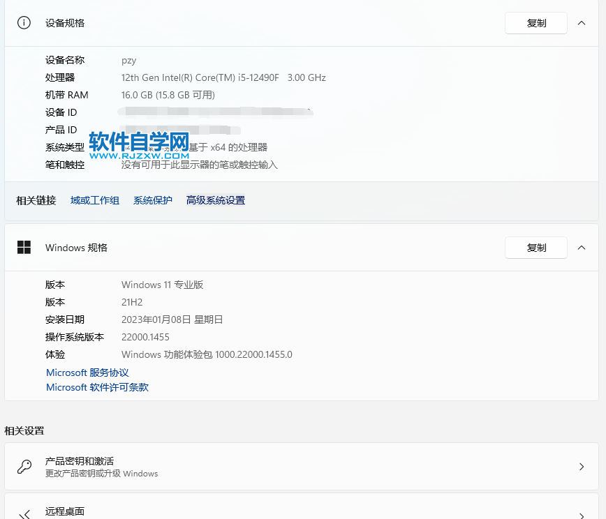The image size is (606, 519).
Task: Select the Windows 规格 header title
Action: pos(76,248)
